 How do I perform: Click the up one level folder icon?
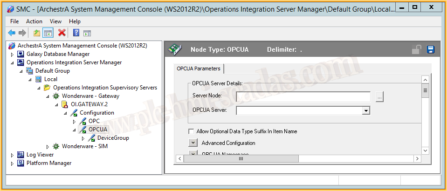[36, 33]
